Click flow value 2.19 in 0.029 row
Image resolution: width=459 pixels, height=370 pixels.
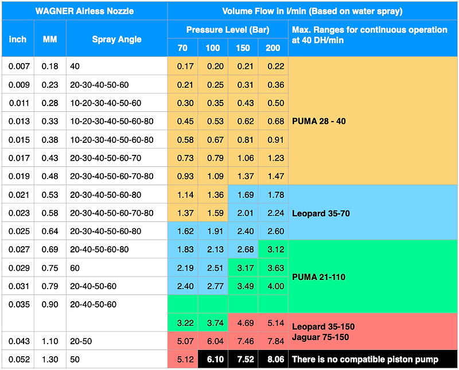[185, 268]
